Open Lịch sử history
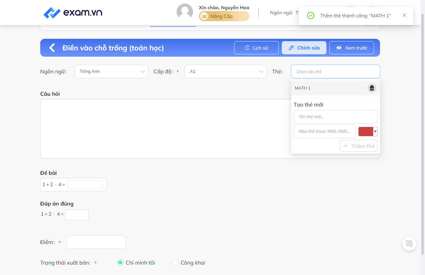The height and width of the screenshot is (275, 425). [256, 48]
